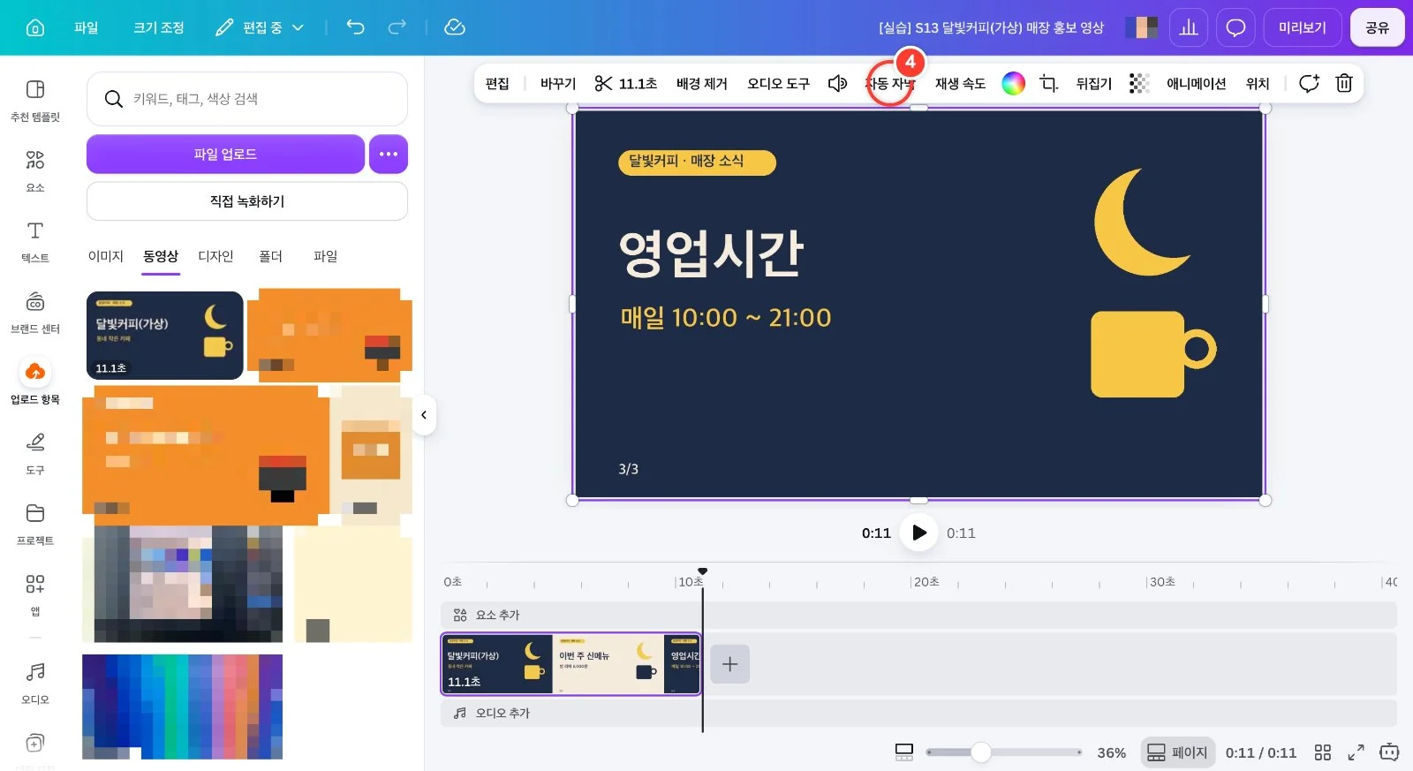The width and height of the screenshot is (1413, 771).
Task: Switch to the 폴더 tab
Action: pyautogui.click(x=270, y=256)
